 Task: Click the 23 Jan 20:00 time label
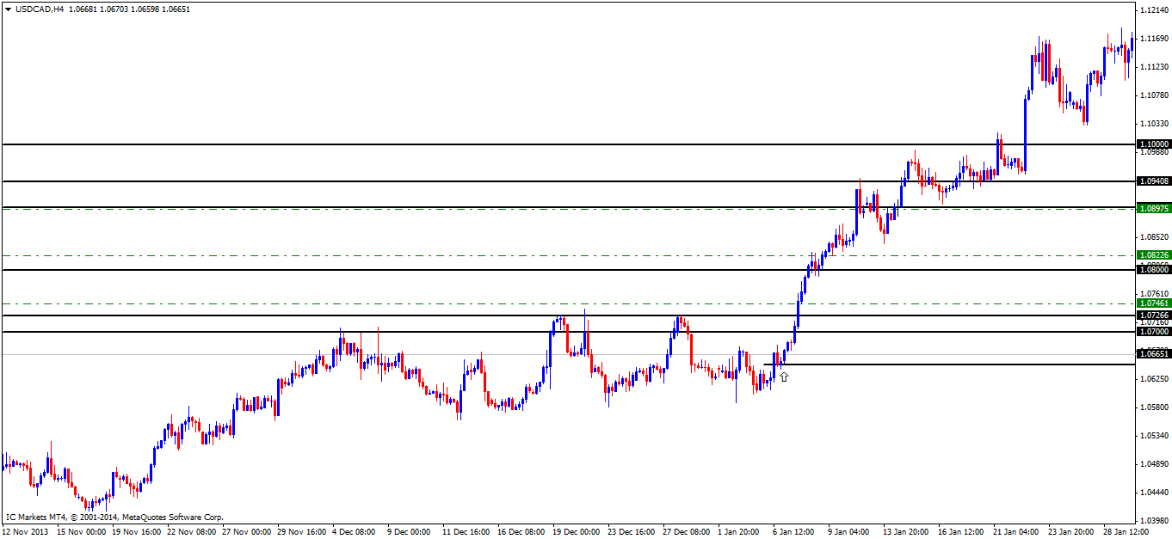tap(1070, 532)
